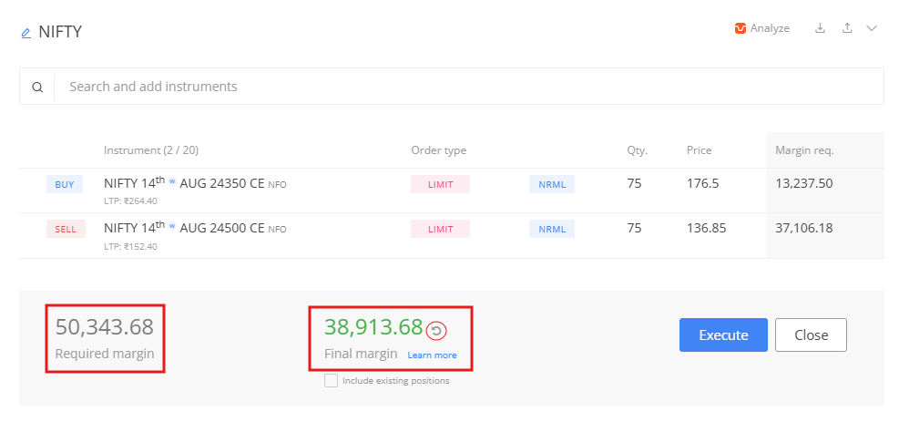Change NRML product type for 24500 CE
The image size is (899, 422).
tap(552, 229)
